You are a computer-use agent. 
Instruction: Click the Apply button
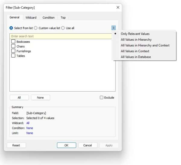tap(109, 145)
